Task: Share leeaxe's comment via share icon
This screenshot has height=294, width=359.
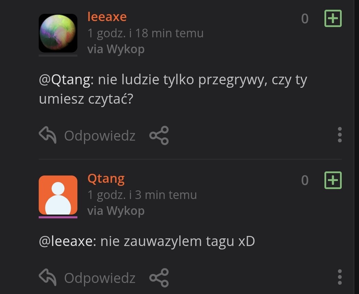Action: click(159, 135)
